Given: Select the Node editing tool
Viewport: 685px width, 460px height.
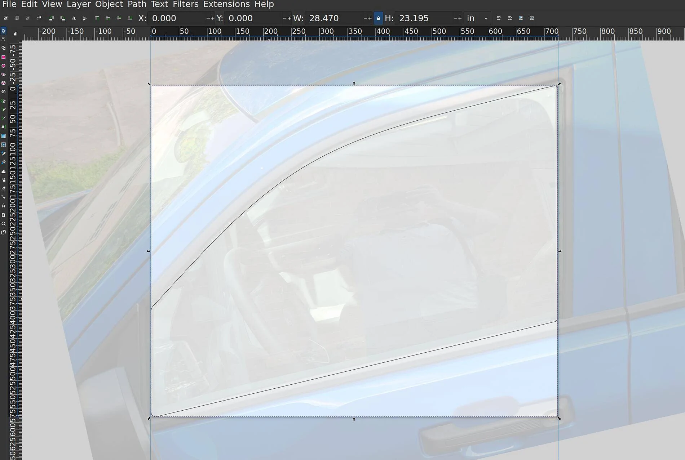Looking at the screenshot, I should (4, 39).
